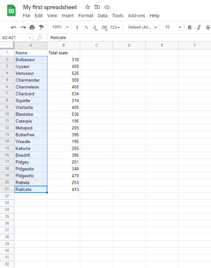Toggle strikethrough formatting
Image resolution: width=211 pixels, height=268 pixels.
tap(208, 27)
